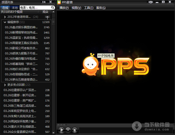Image resolution: width=175 pixels, height=135 pixels.
Task: Open the 视图(V) menu
Action: pos(76,8)
